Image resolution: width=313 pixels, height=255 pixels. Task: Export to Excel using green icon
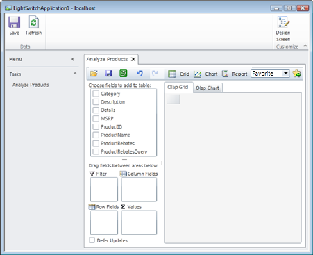(124, 74)
